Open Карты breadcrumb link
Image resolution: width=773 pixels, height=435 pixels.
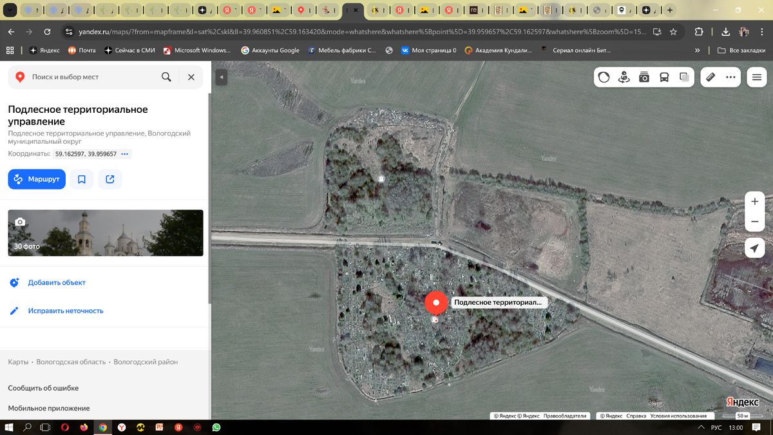tap(18, 362)
